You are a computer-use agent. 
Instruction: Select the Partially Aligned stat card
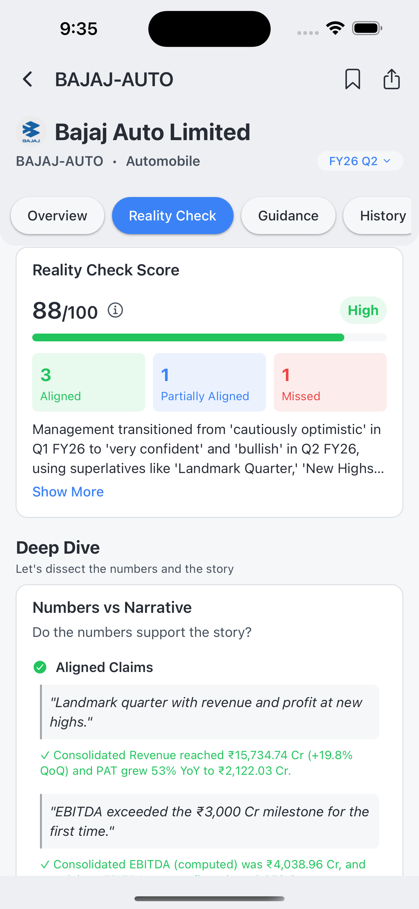pyautogui.click(x=209, y=382)
